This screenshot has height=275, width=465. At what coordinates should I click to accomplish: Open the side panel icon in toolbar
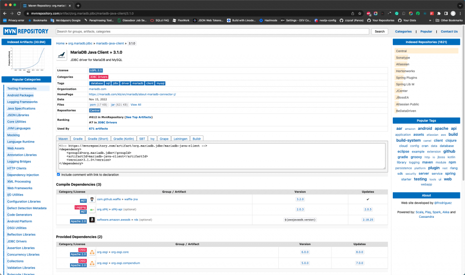(x=446, y=13)
